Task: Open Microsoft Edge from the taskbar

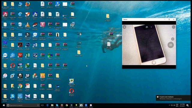Action: coord(47,105)
